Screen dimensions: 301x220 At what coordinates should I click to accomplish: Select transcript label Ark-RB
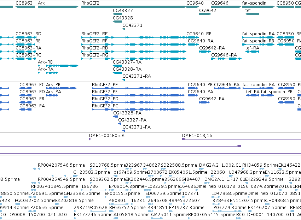click(x=45, y=62)
